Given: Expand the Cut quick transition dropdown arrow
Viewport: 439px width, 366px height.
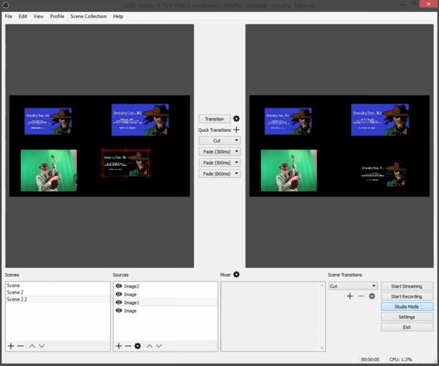Looking at the screenshot, I should (237, 140).
